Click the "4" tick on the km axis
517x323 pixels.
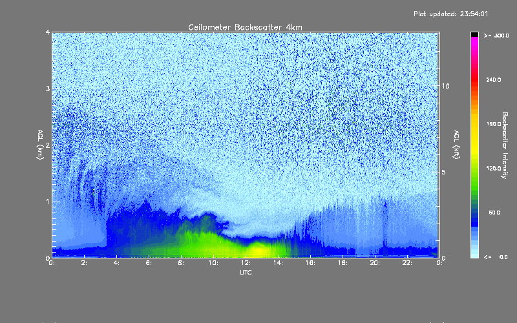point(48,32)
